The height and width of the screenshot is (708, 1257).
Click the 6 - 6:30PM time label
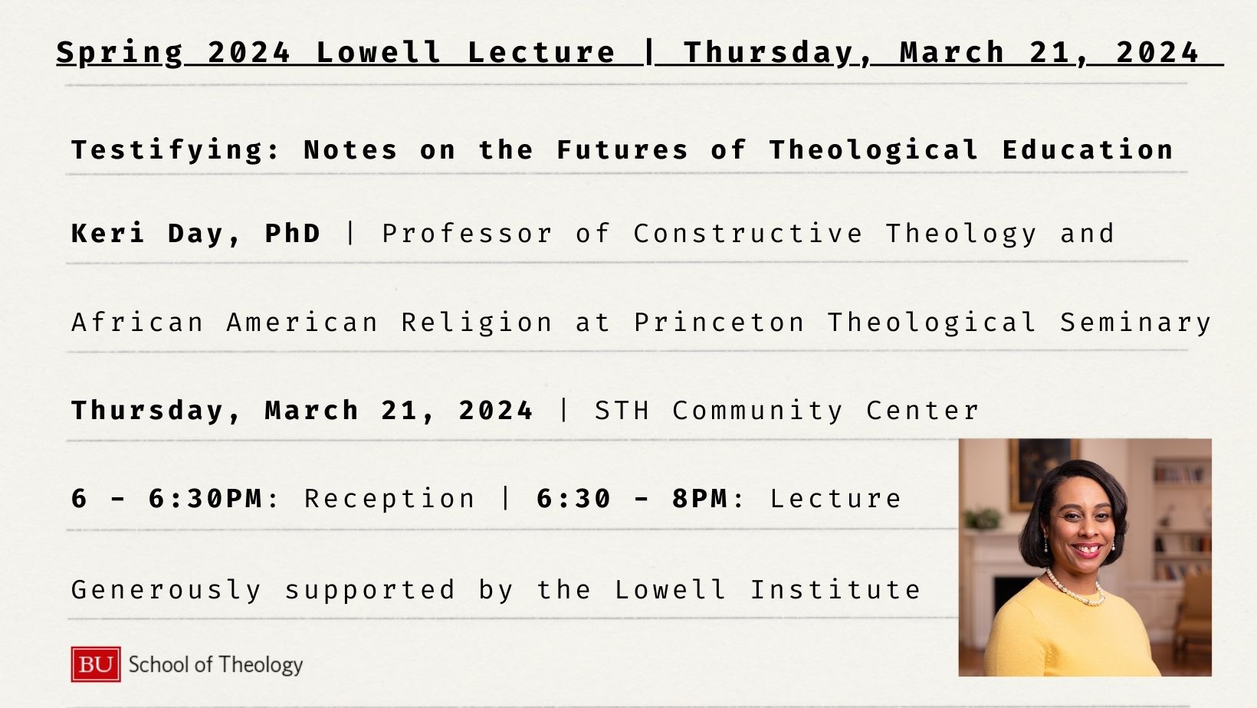tap(167, 499)
